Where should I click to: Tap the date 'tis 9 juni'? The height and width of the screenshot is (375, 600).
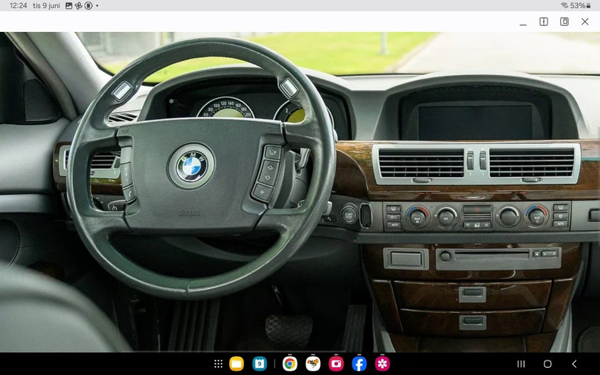pyautogui.click(x=46, y=5)
